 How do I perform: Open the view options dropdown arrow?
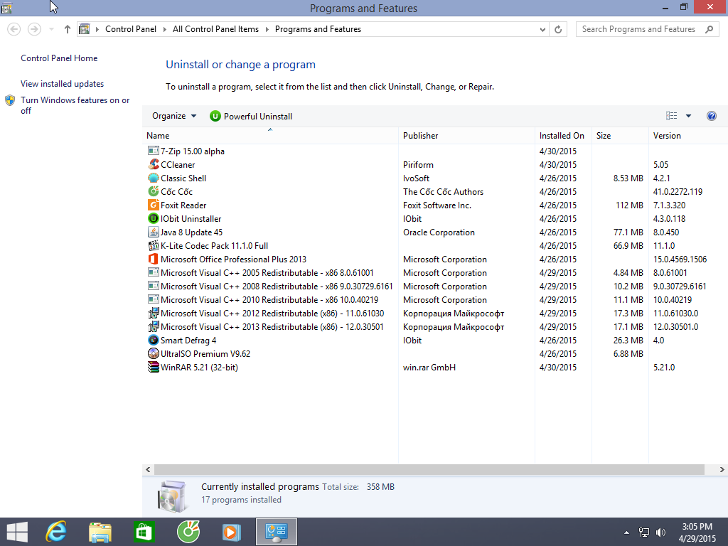click(x=688, y=117)
